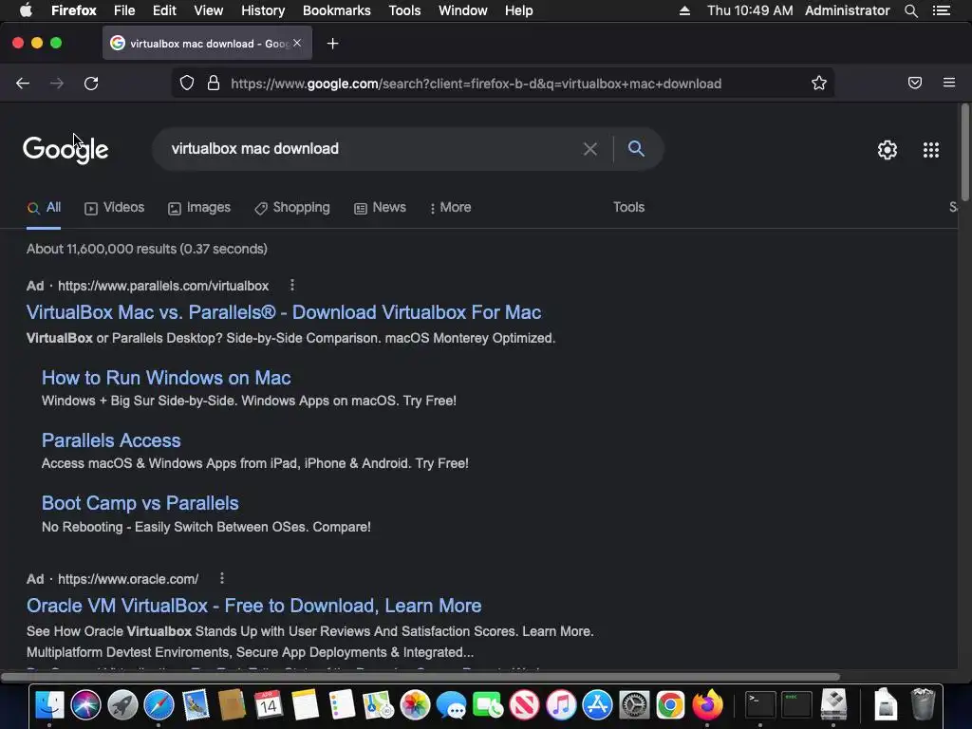Open Notification Center list icon
972x729 pixels.
942,10
